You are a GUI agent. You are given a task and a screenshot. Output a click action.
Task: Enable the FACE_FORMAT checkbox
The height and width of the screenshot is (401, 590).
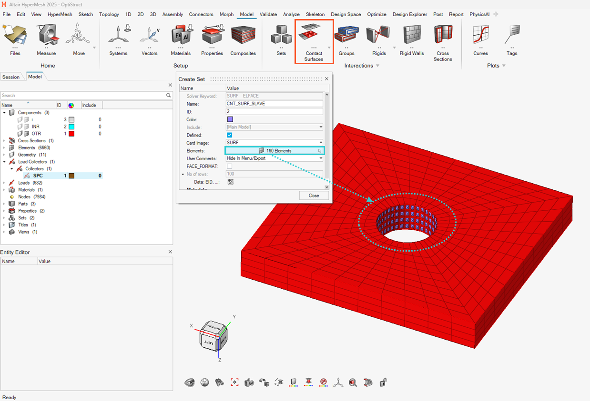pyautogui.click(x=230, y=166)
